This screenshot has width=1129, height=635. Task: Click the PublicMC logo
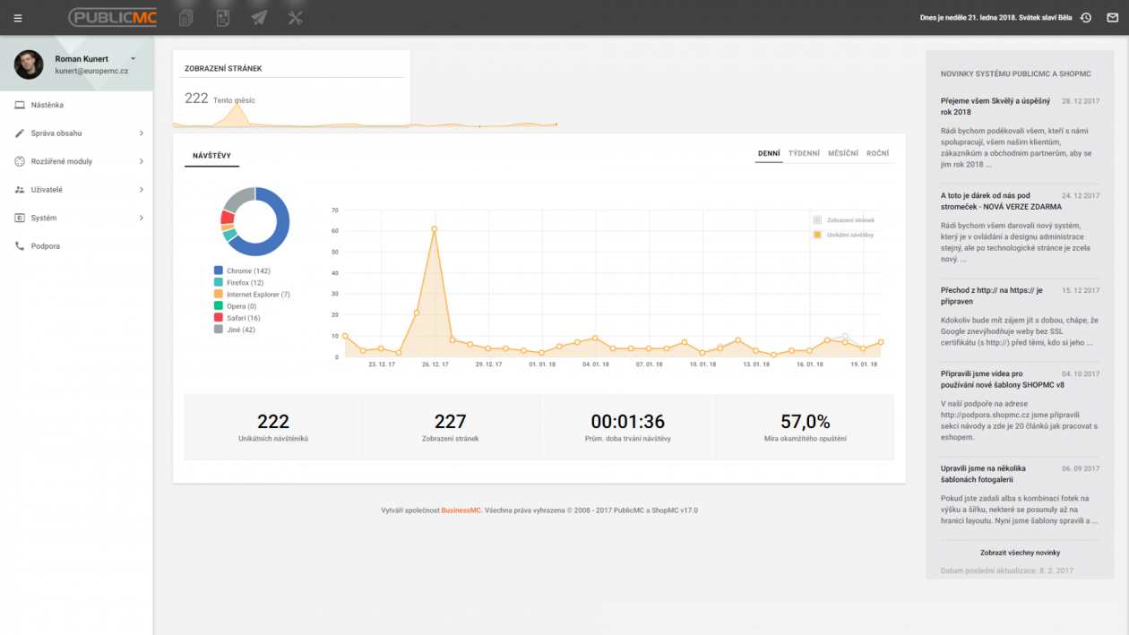(113, 18)
